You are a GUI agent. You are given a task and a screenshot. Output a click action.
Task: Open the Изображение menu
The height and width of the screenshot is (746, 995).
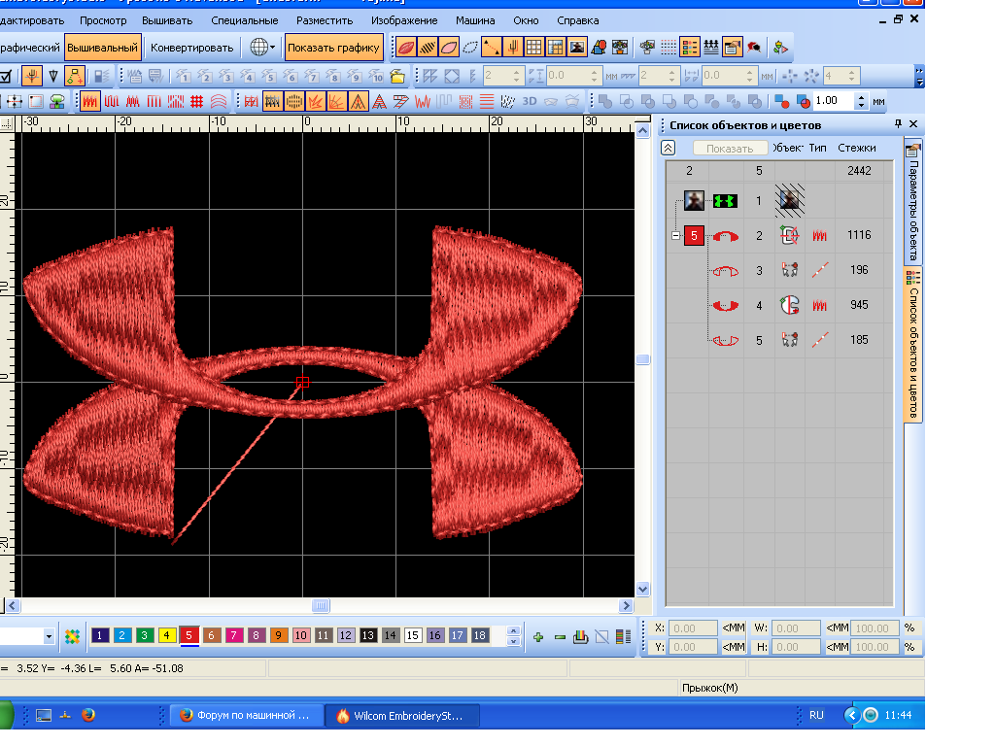click(403, 19)
